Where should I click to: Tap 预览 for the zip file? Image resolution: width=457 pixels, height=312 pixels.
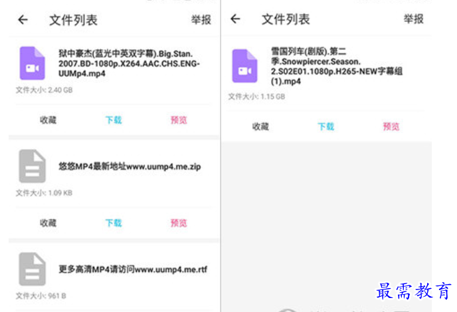pyautogui.click(x=179, y=223)
